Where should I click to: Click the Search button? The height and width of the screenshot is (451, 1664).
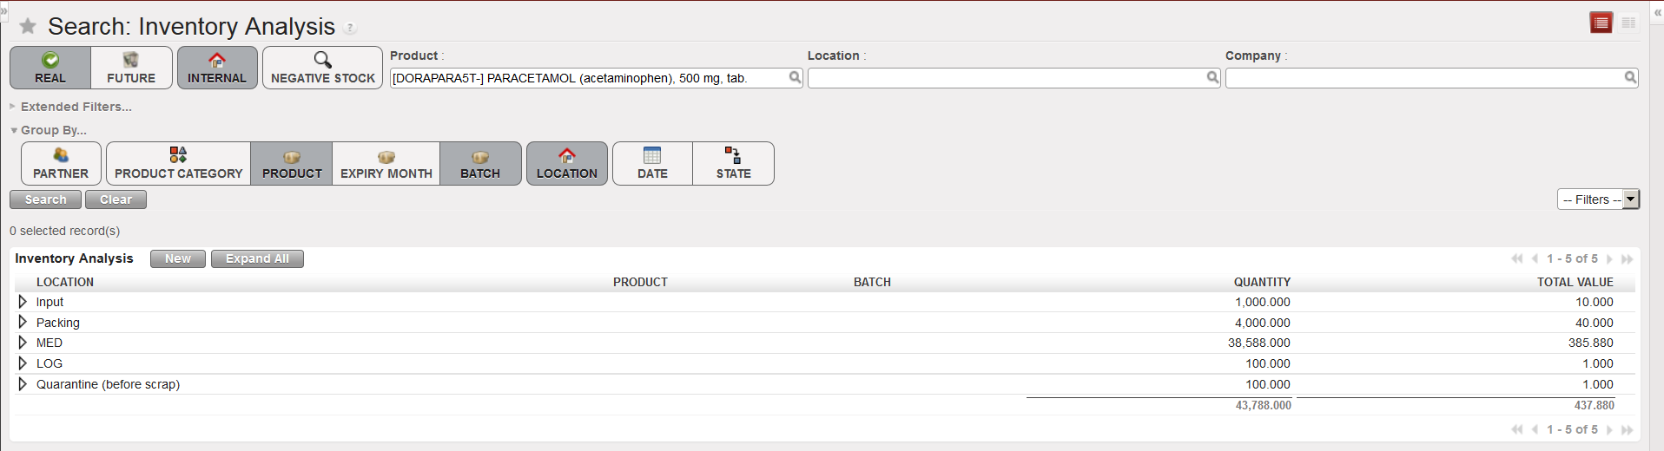coord(46,199)
